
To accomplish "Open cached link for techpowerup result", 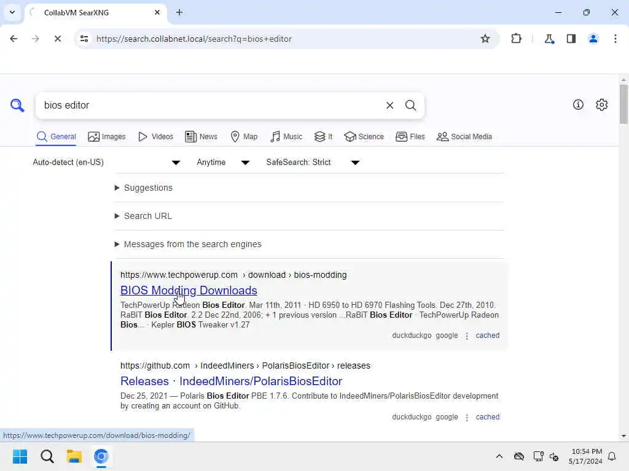I will [x=487, y=335].
